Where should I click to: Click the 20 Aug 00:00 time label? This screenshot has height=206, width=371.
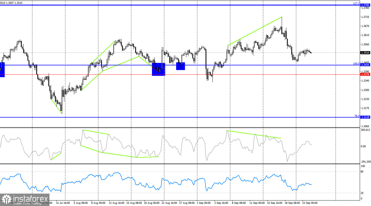pyautogui.click(x=152, y=203)
